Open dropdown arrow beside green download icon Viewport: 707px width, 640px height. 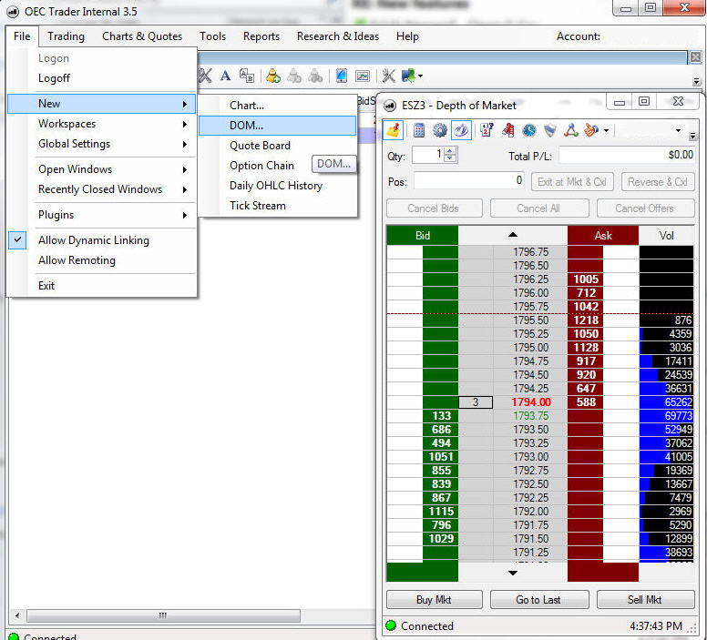click(x=420, y=76)
